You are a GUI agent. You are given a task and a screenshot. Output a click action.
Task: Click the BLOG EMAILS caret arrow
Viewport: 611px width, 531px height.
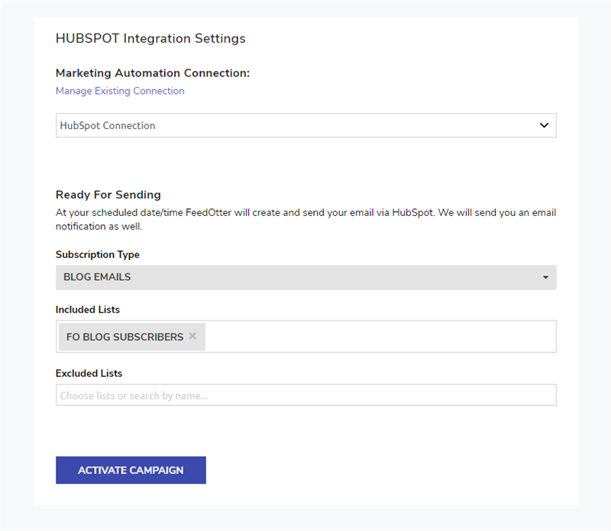click(x=545, y=277)
